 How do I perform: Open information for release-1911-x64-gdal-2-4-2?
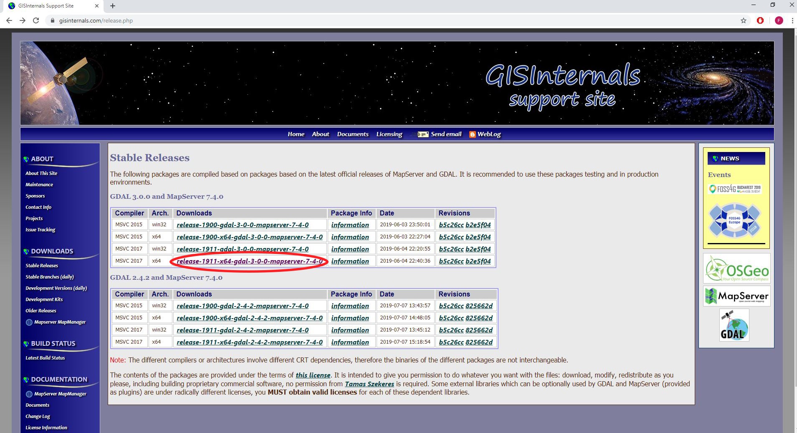(x=350, y=342)
